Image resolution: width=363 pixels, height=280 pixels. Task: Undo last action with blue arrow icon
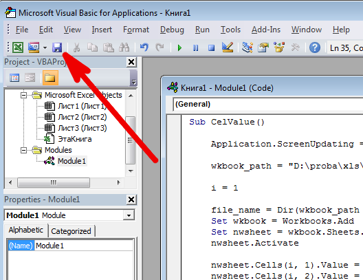144,47
